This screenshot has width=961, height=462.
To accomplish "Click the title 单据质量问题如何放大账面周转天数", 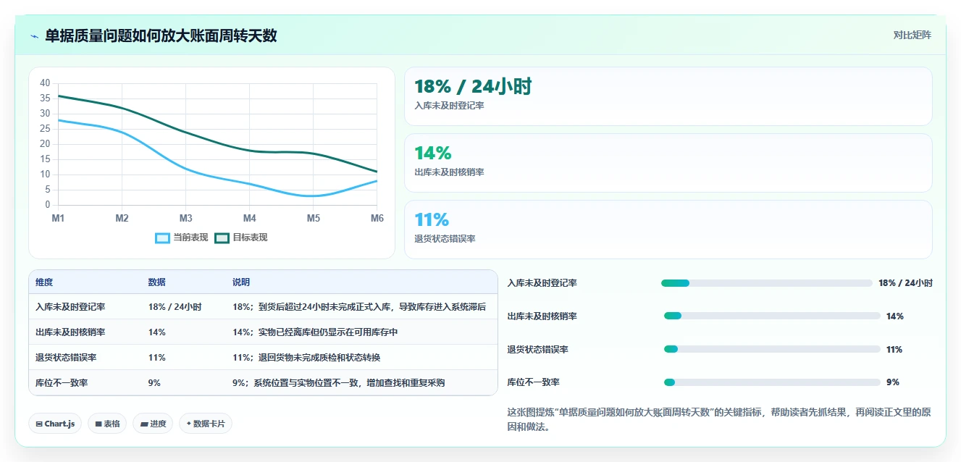I will (x=161, y=35).
